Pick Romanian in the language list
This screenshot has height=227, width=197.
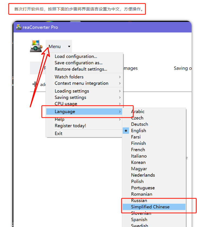(x=154, y=194)
